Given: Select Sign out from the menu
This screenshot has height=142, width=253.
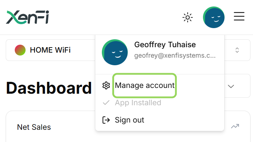Looking at the screenshot, I should click(130, 120).
